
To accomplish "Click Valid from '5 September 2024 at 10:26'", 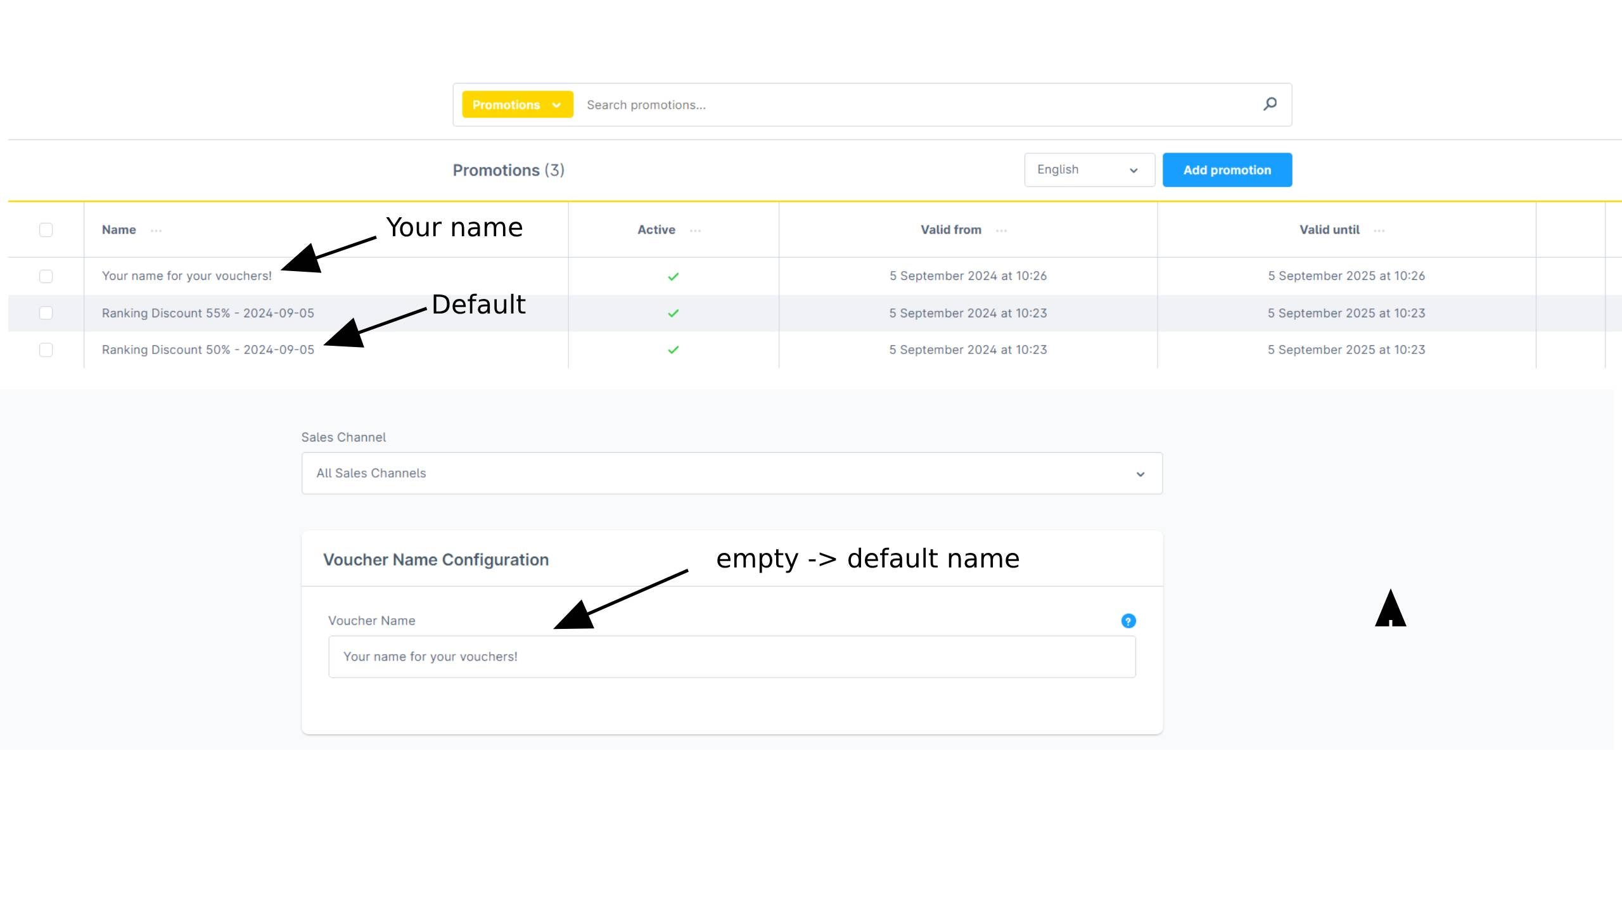I will point(968,276).
